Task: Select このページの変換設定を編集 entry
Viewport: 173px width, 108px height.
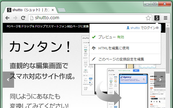Action: tap(125, 59)
